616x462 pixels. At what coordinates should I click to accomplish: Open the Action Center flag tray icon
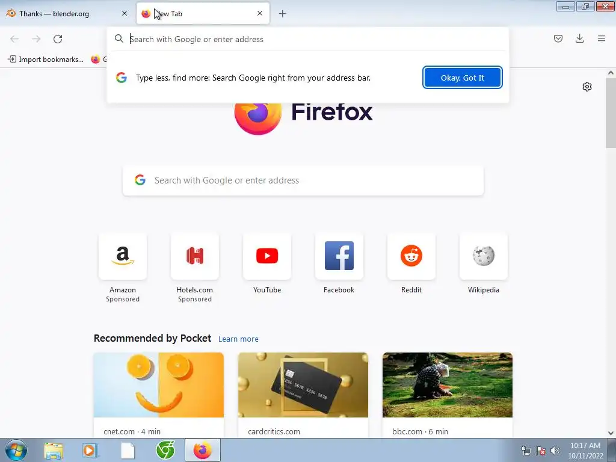click(541, 451)
